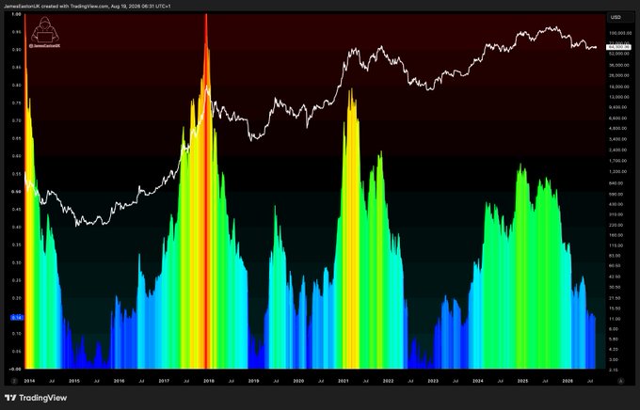This screenshot has height=410, width=640.
Task: Click the 3,400.00 price axis label
Action: point(619,139)
